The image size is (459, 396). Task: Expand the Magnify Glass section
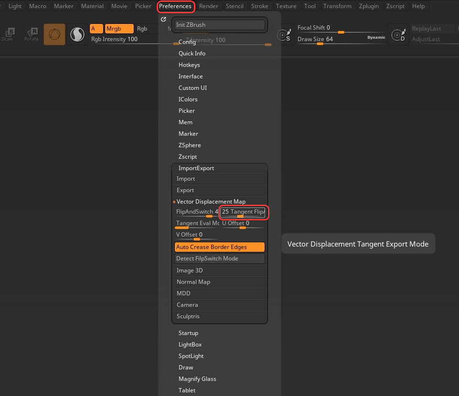(x=197, y=379)
